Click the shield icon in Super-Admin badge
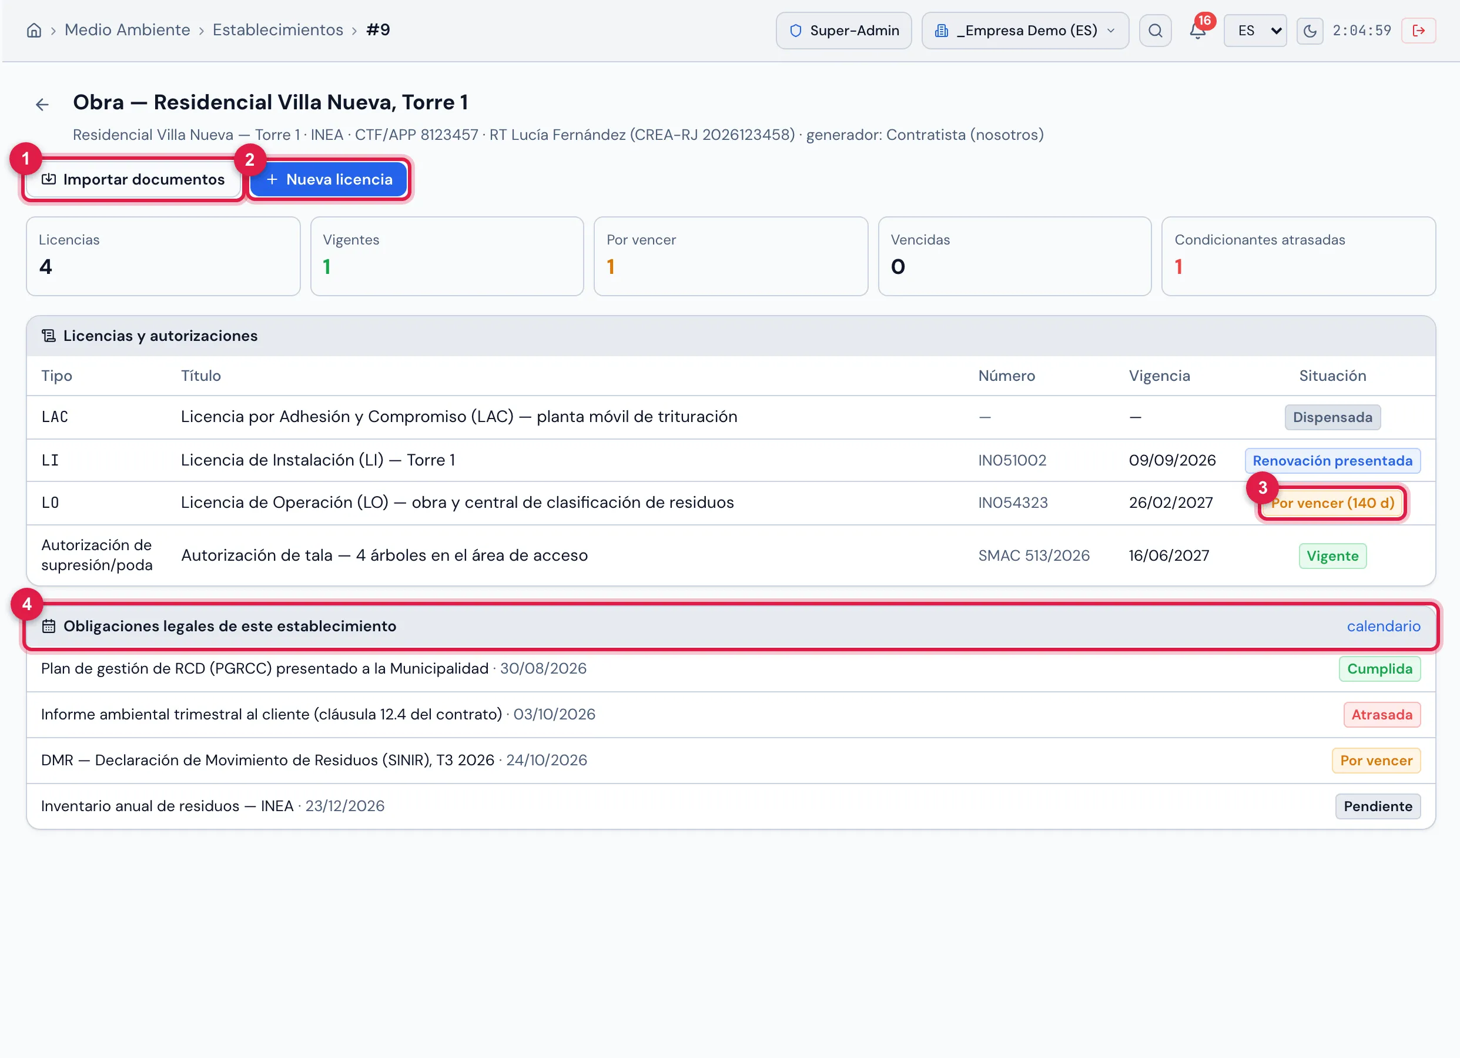 click(x=796, y=30)
